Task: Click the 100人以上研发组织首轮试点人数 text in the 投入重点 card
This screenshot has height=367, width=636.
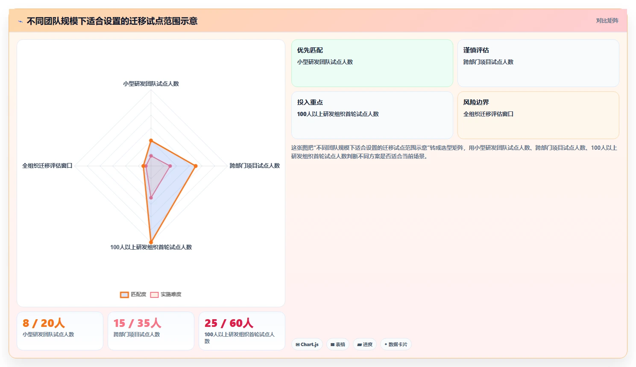Action: 338,114
